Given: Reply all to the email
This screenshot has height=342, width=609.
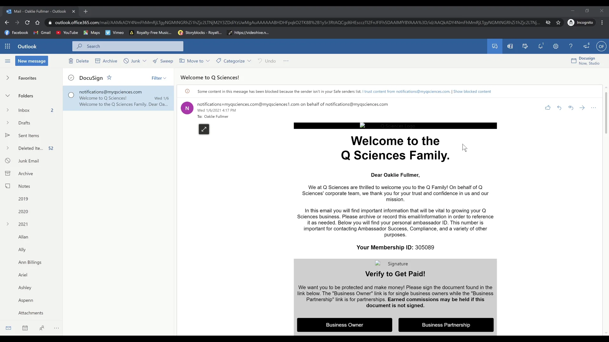Looking at the screenshot, I should tap(571, 108).
